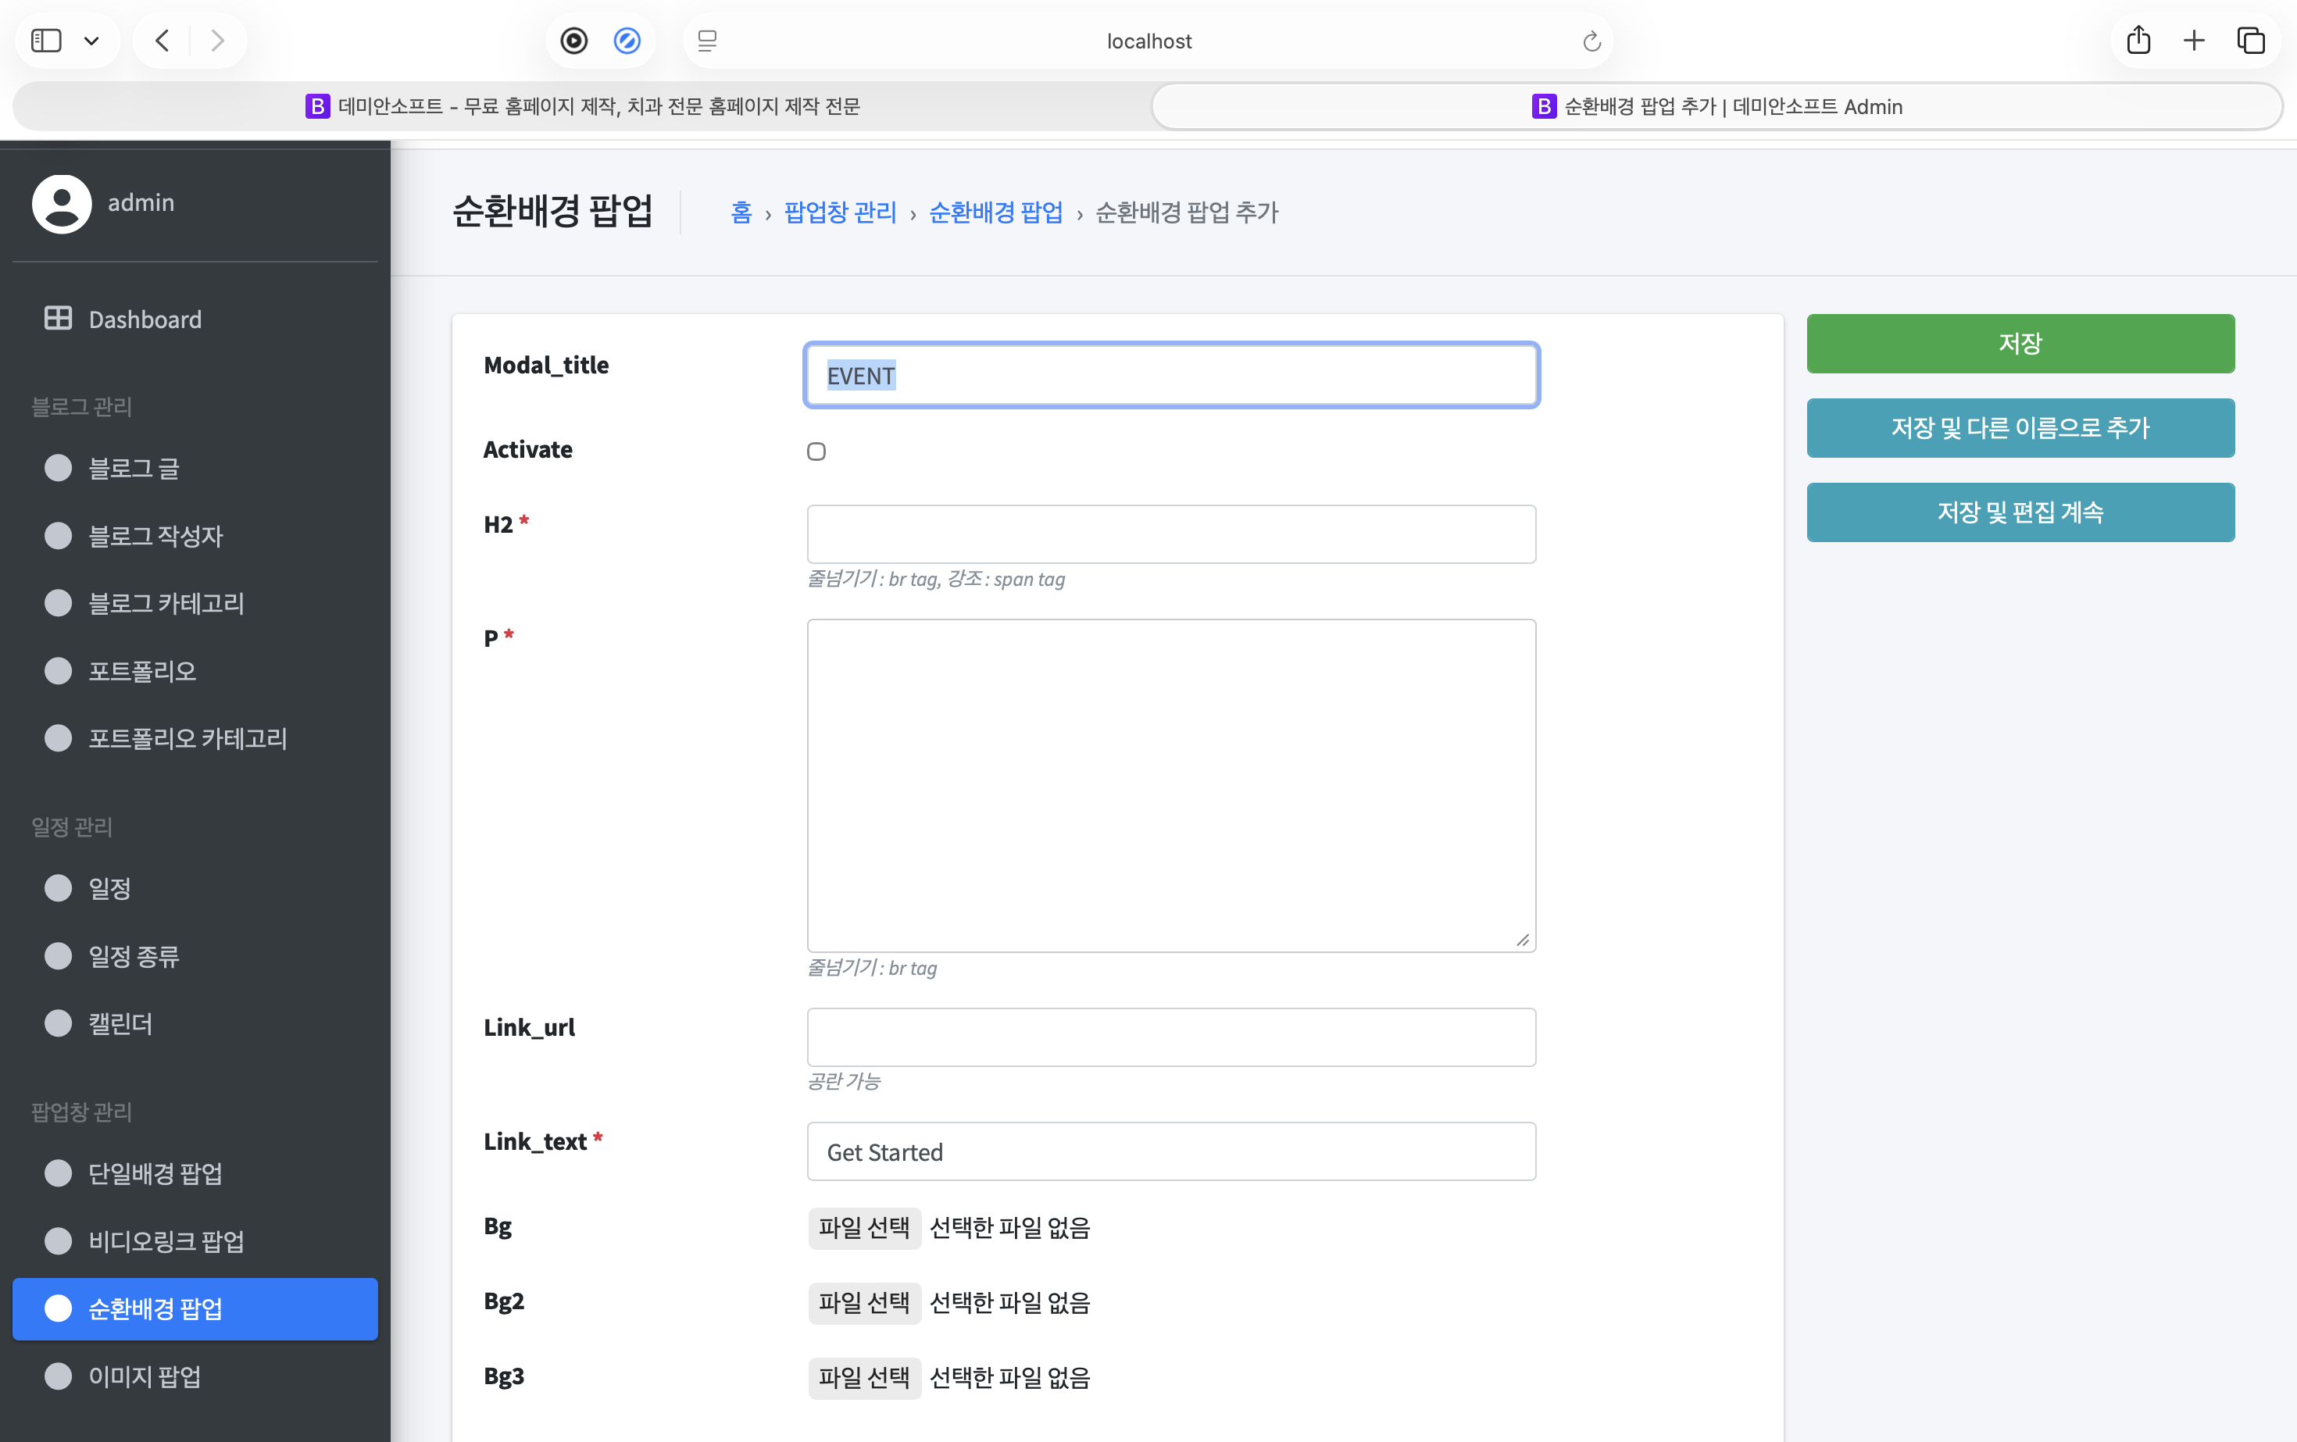Click the new tab plus icon
Viewport: 2297px width, 1442px height.
[2194, 40]
